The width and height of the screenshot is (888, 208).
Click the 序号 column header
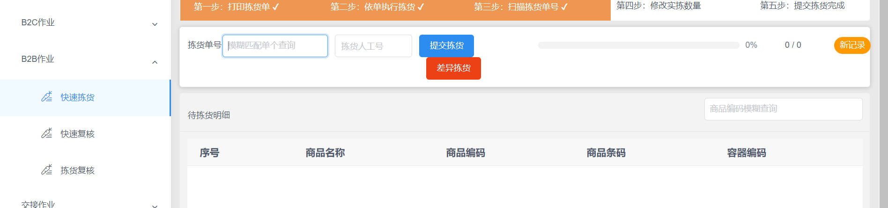pyautogui.click(x=209, y=153)
